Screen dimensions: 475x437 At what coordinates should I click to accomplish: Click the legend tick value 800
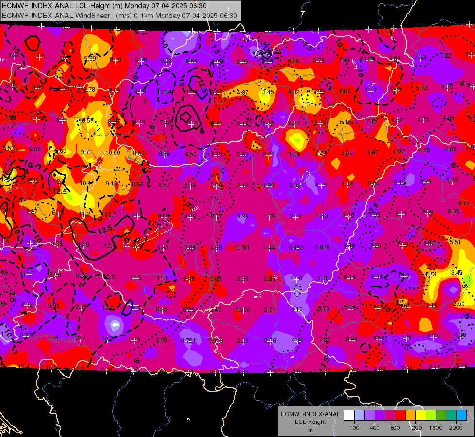click(395, 428)
